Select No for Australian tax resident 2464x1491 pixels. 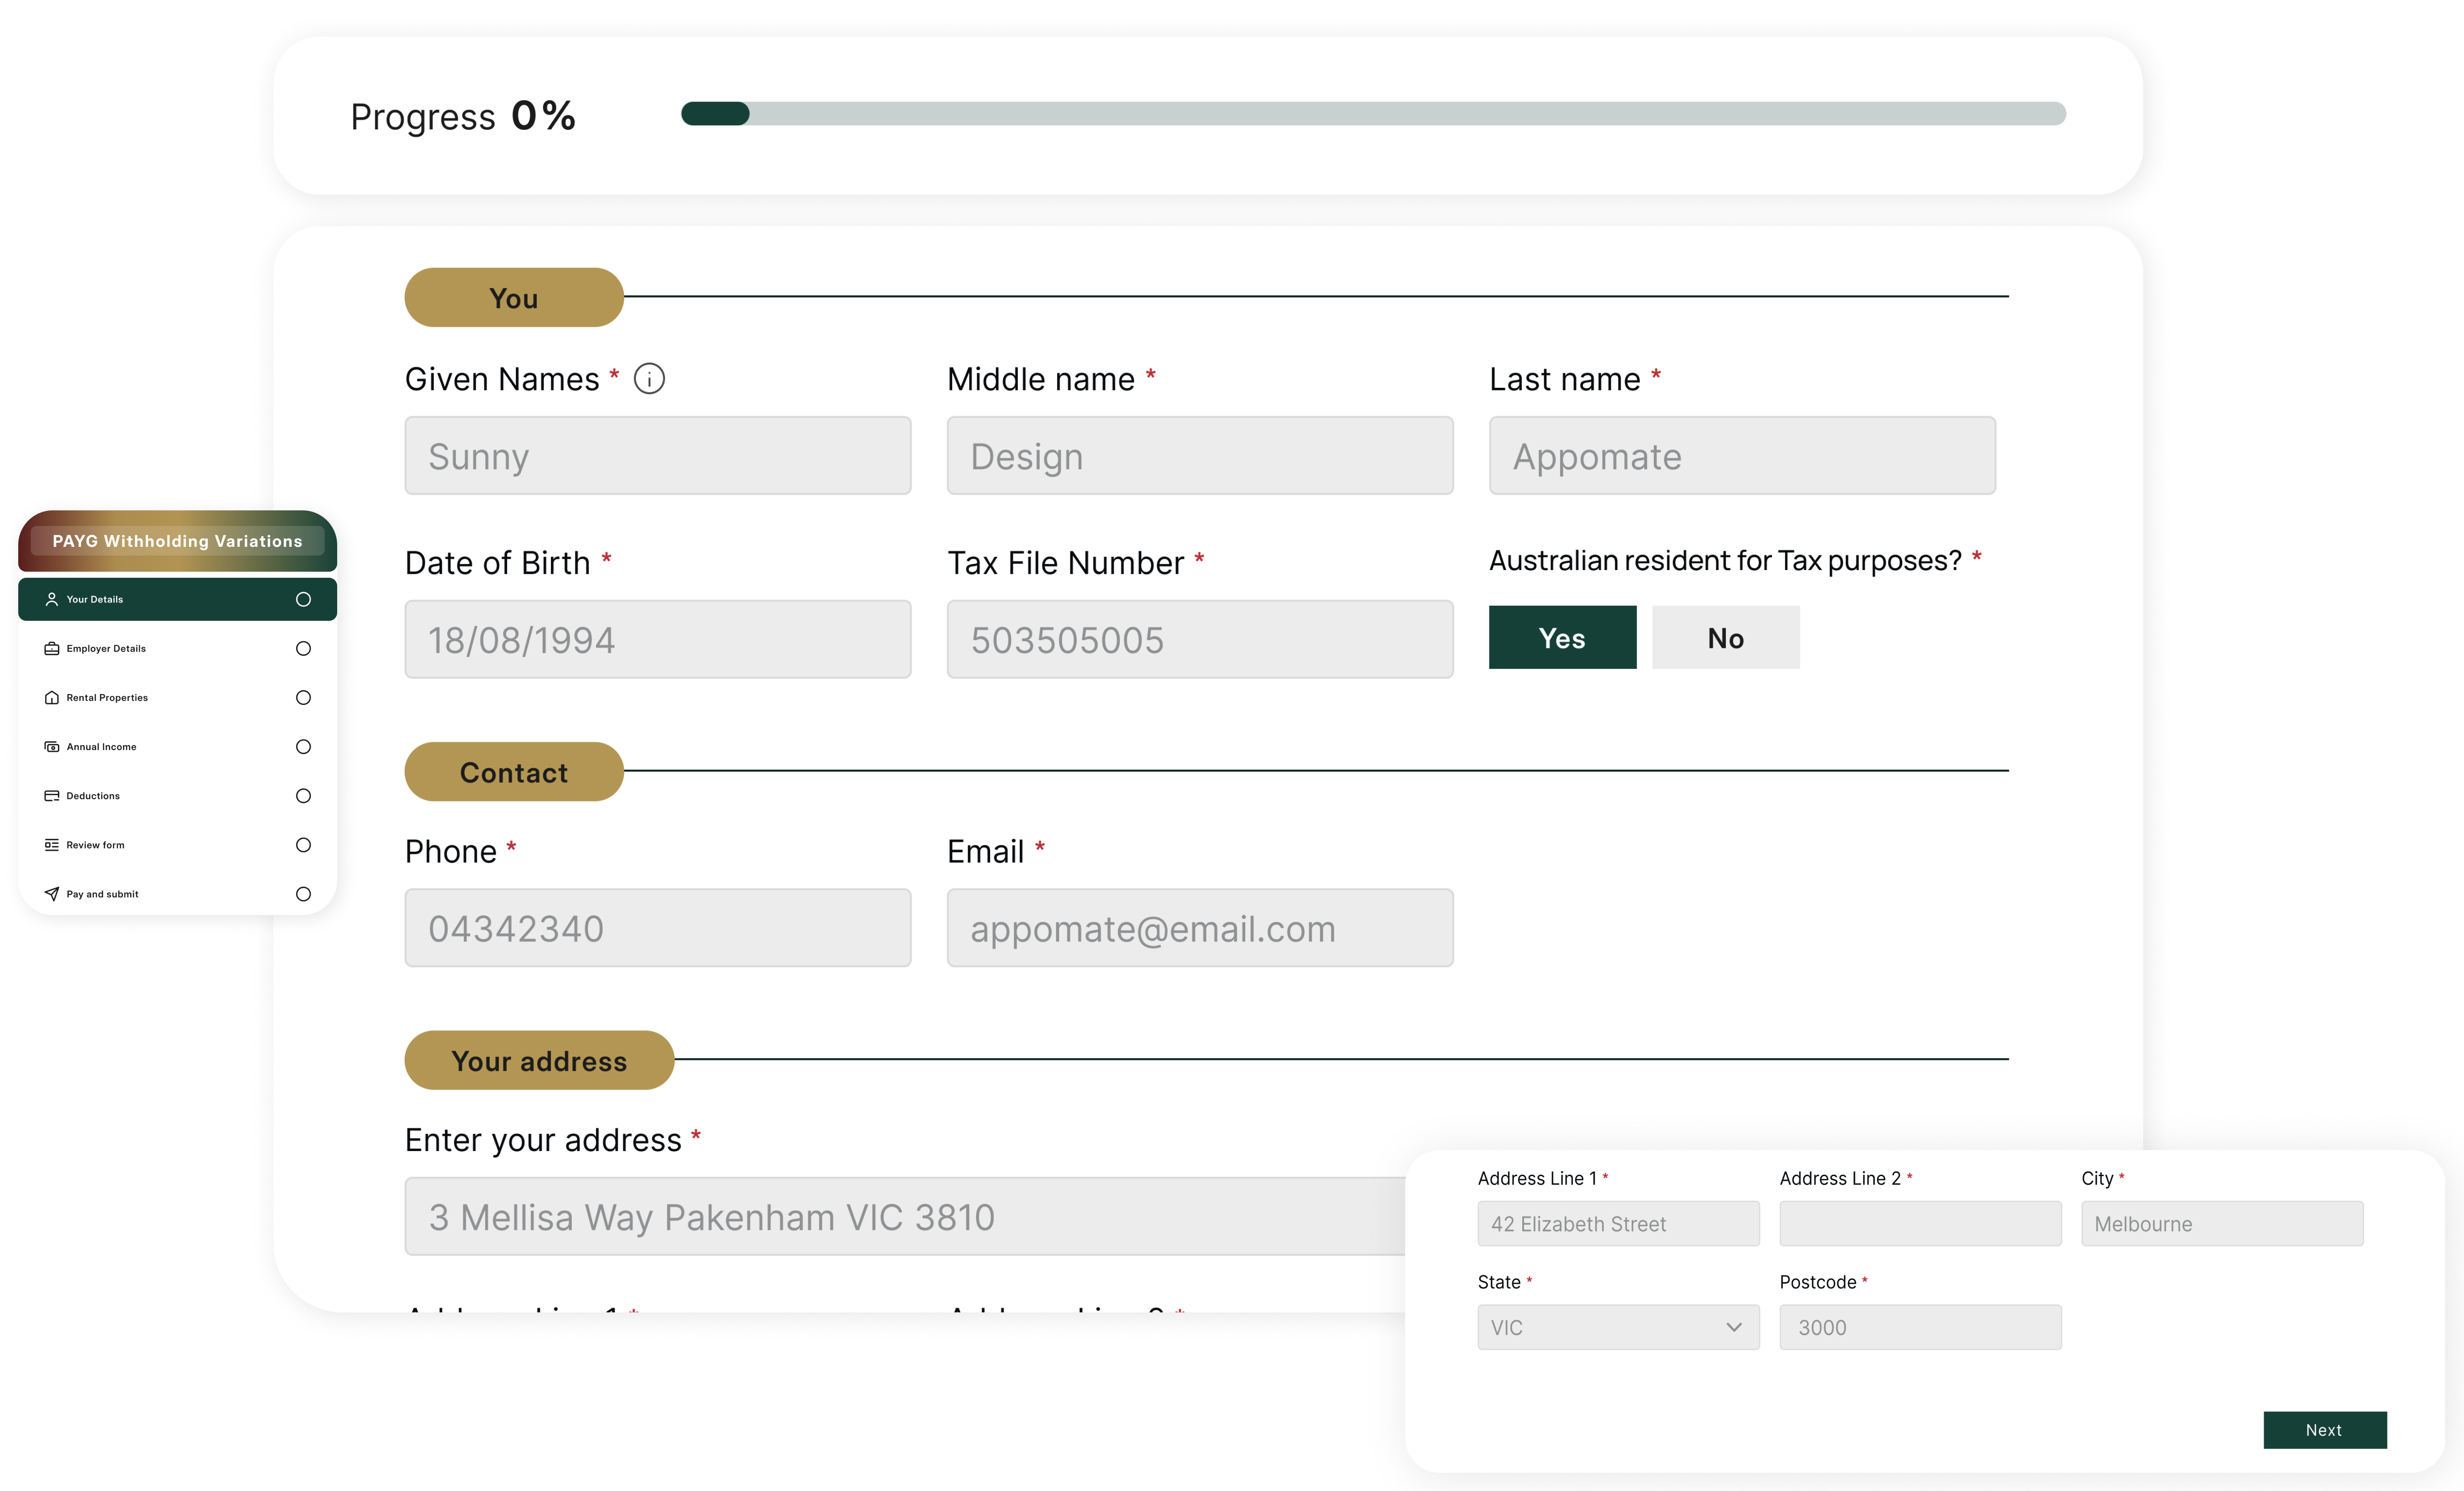[x=1725, y=637]
